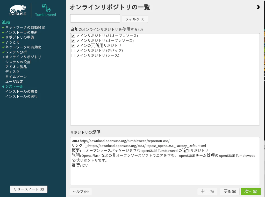Image resolution: width=265 pixels, height=197 pixels.
Task: Enable メインリポジトリ (ソース) checkbox
Action: tap(73, 55)
